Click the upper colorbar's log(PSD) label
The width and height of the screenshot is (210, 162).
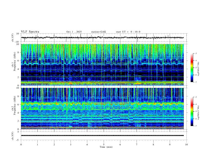tap(198, 69)
